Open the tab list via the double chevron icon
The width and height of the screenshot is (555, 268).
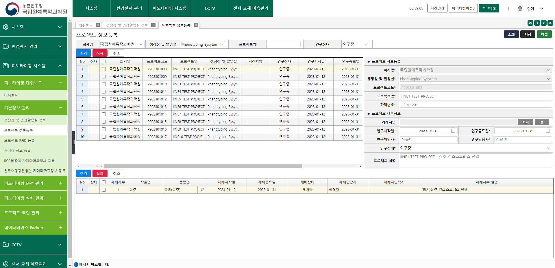pos(551,23)
